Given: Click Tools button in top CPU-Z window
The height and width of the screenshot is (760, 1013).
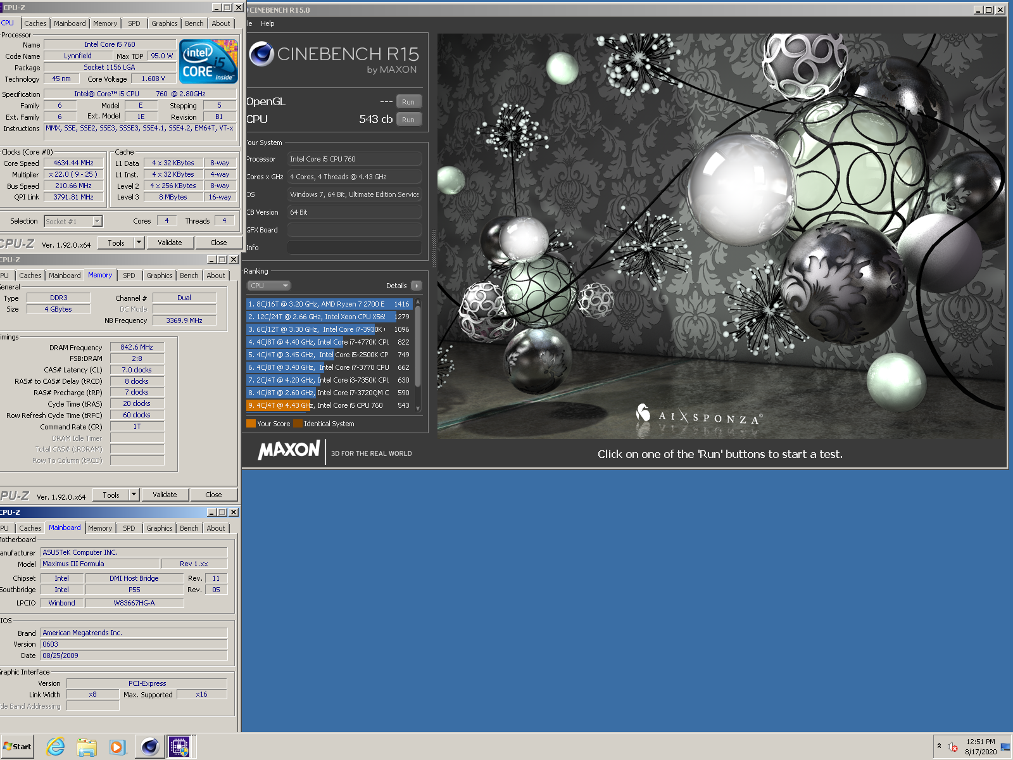Looking at the screenshot, I should click(116, 243).
